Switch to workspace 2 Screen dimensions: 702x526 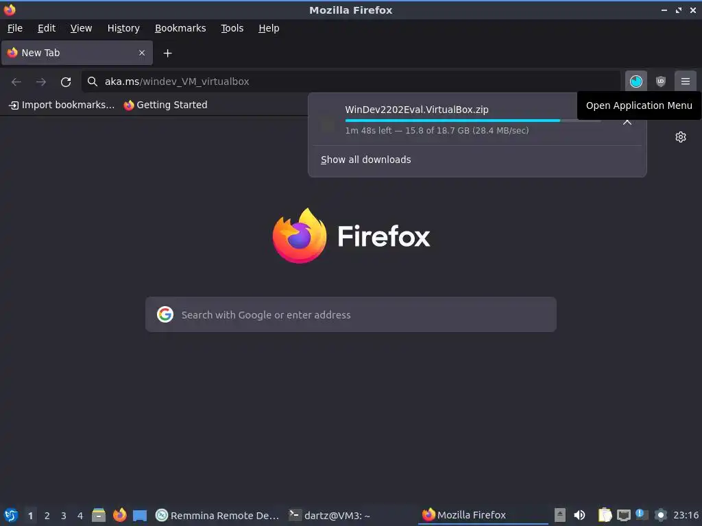[47, 516]
